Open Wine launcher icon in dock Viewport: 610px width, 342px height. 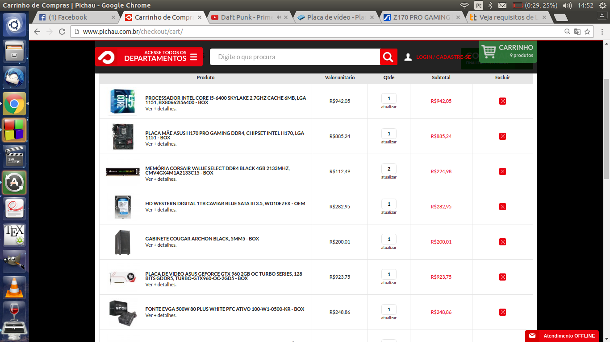click(14, 314)
